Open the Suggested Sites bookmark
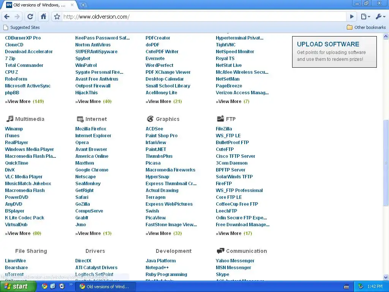 (x=22, y=27)
